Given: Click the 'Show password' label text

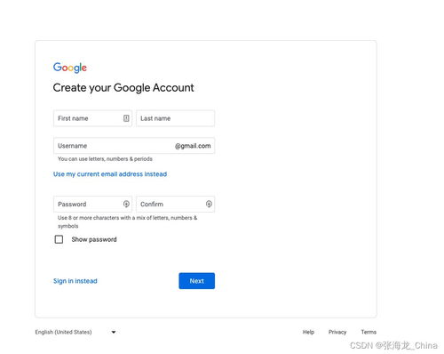Looking at the screenshot, I should [94, 239].
